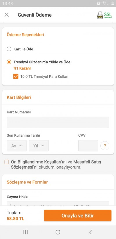Viewport: 116px width, 239px height.
Task: Tap the Onayla ve Bitir button
Action: point(78,215)
